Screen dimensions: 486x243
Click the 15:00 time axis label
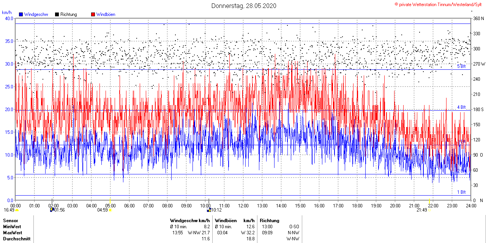(x=300, y=206)
